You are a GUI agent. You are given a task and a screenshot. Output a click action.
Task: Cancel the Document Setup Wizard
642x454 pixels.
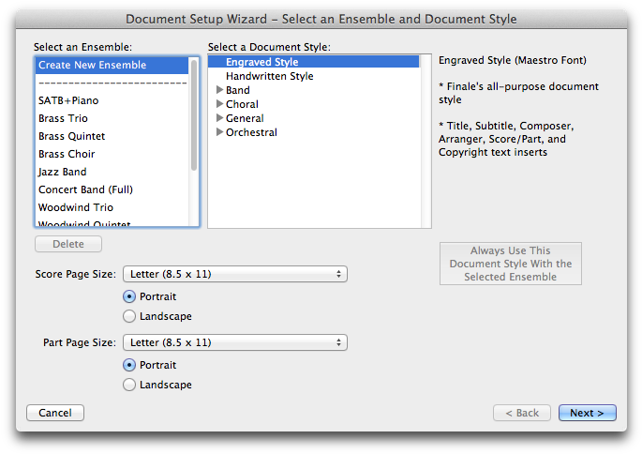click(55, 413)
